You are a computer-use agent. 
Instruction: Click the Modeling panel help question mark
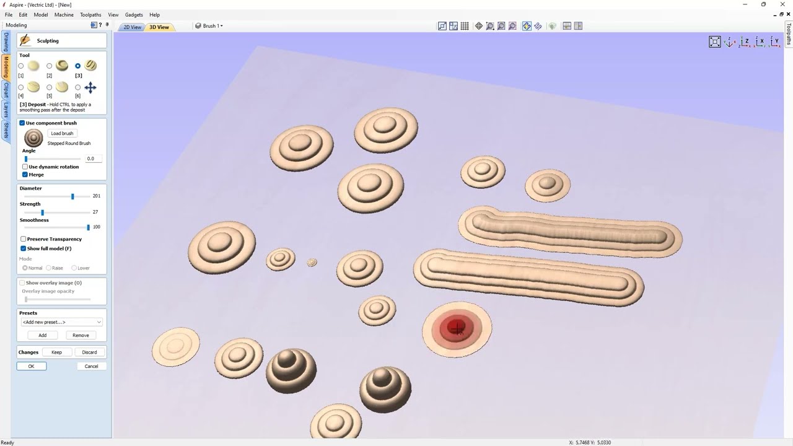click(100, 25)
